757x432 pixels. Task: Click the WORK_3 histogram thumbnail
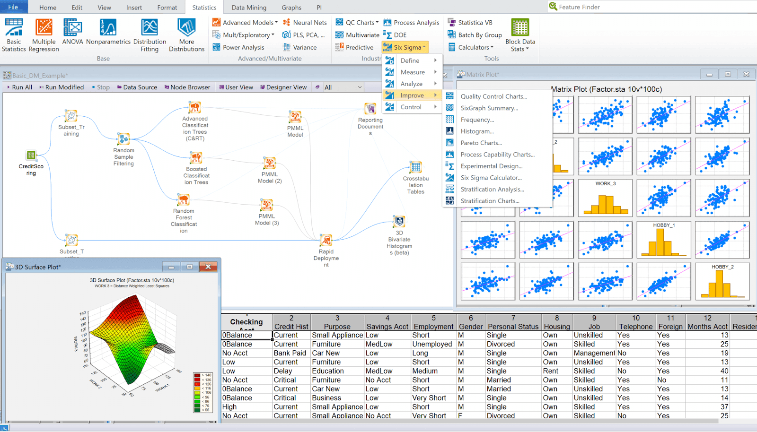tap(605, 199)
